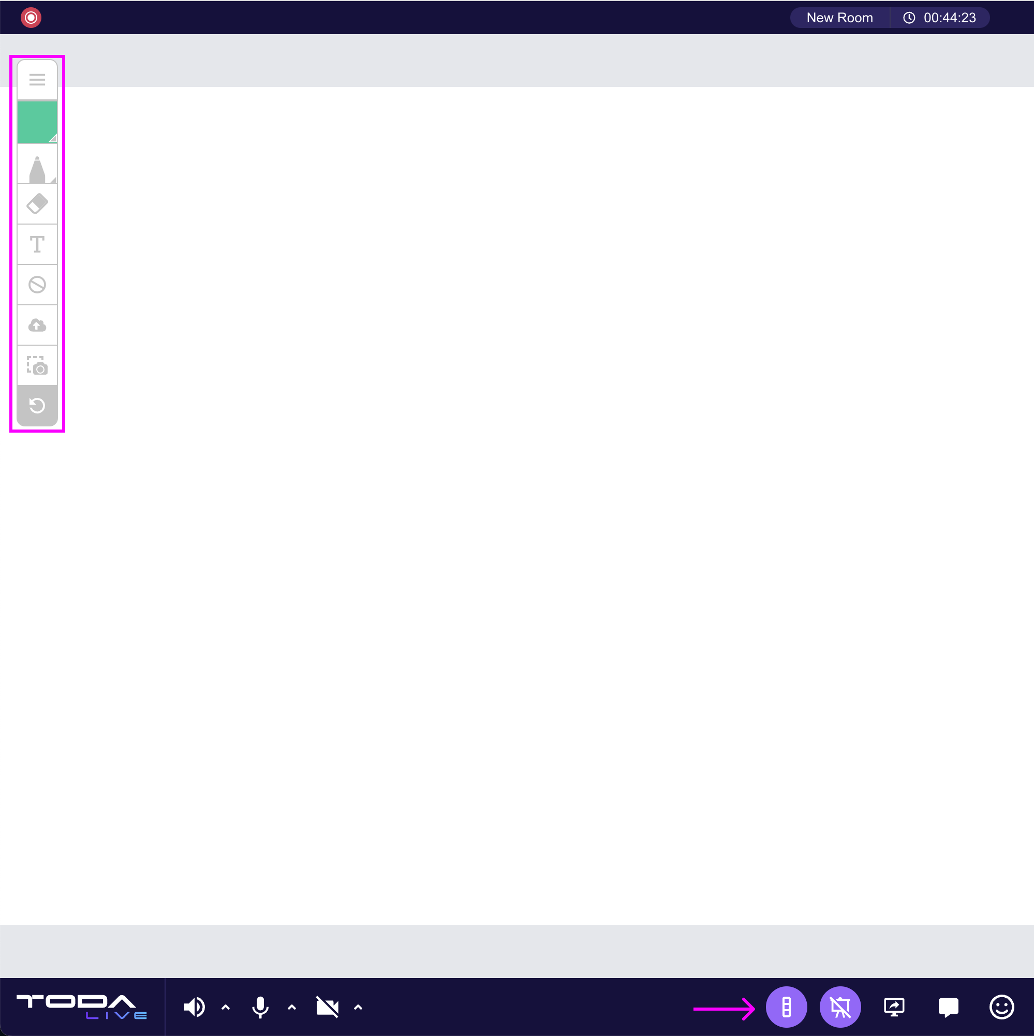
Task: Click the screenshot capture camera icon
Action: 37,366
